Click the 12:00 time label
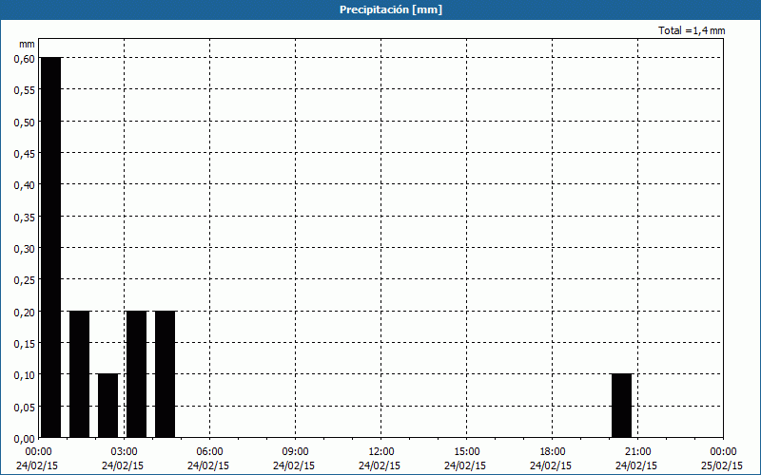The width and height of the screenshot is (761, 475). [381, 452]
